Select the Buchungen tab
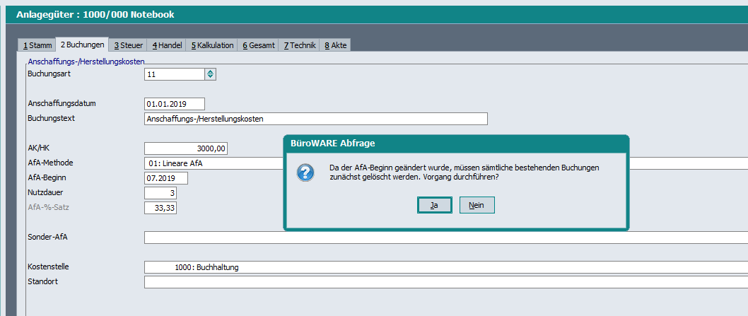The width and height of the screenshot is (748, 316). coord(82,45)
